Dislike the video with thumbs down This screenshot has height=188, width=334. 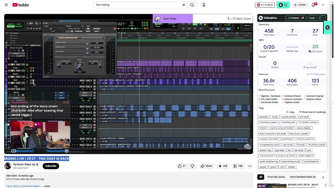point(193,166)
